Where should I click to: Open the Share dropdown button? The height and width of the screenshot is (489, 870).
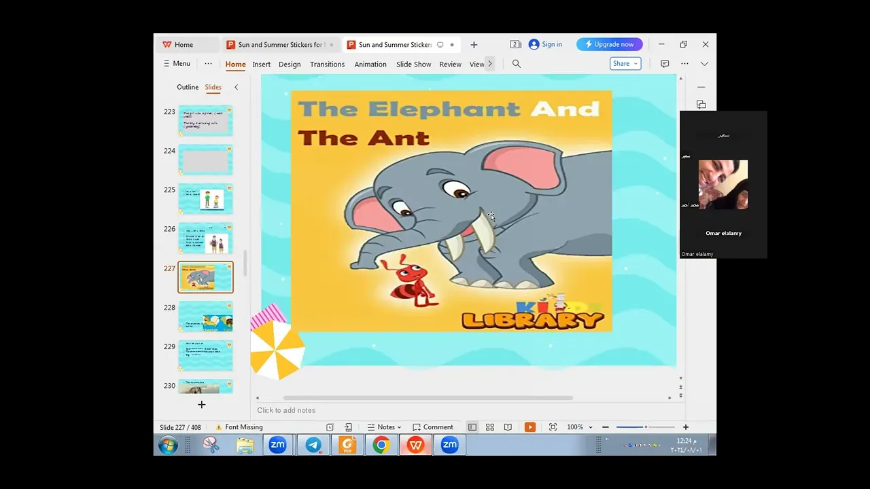625,63
